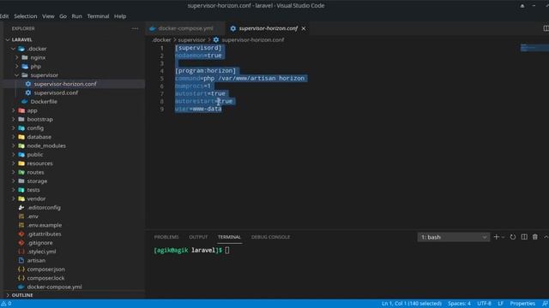The image size is (549, 308).
Task: Switch to the PROBLEMS panel tab
Action: tap(166, 237)
